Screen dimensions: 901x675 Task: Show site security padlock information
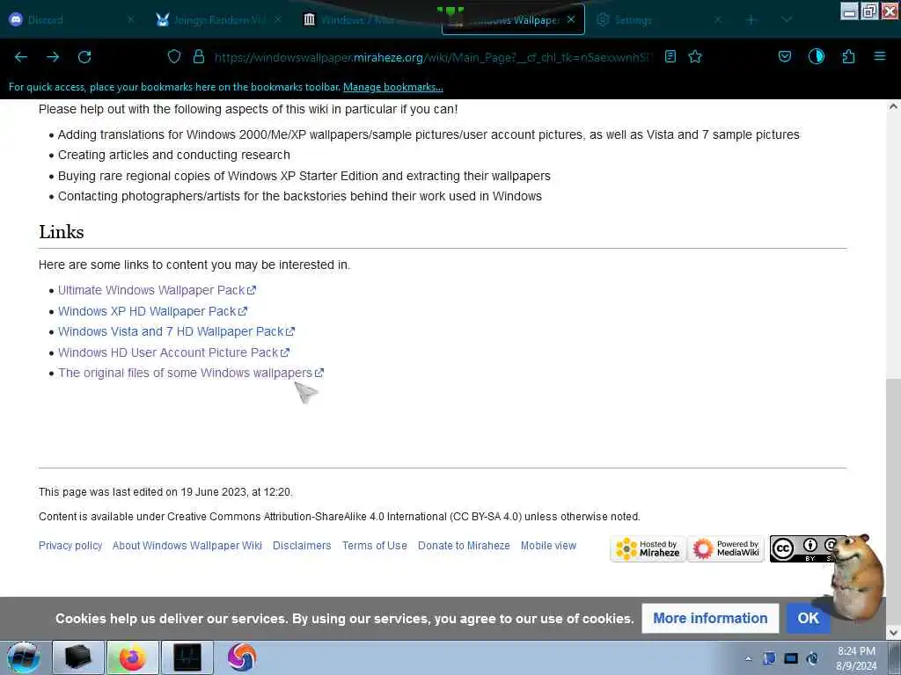click(199, 56)
